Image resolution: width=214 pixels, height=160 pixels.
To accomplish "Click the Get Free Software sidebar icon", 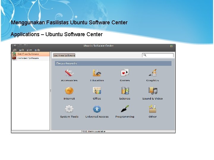I will 14,54.
